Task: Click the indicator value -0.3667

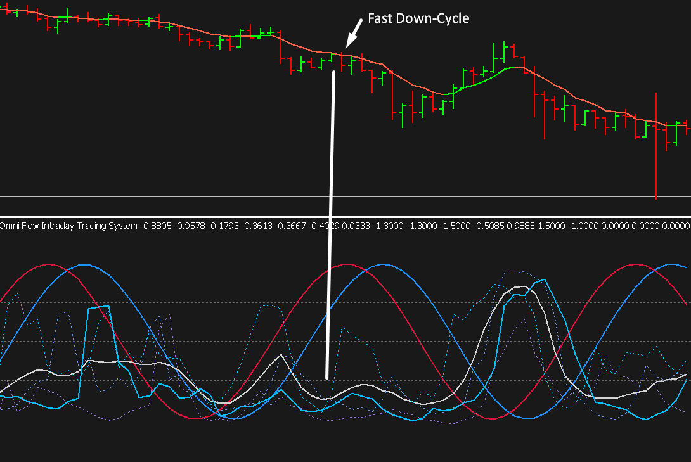Action: [290, 226]
